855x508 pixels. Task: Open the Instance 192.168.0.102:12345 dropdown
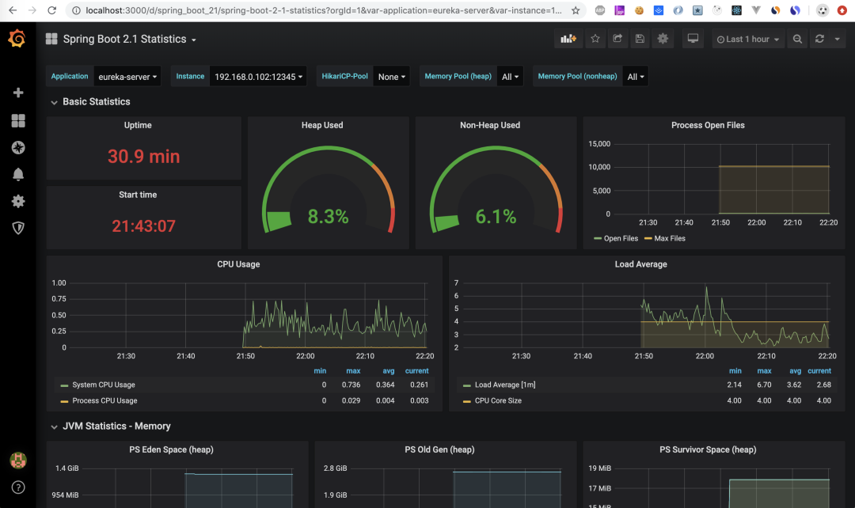click(x=258, y=77)
